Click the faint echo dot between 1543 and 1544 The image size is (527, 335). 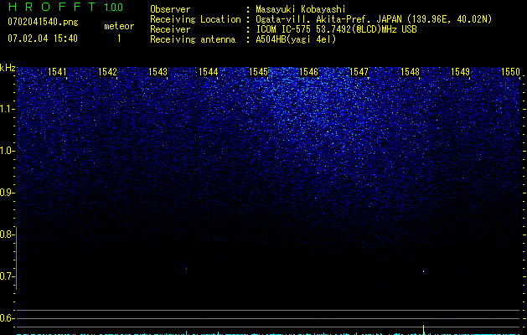186,268
